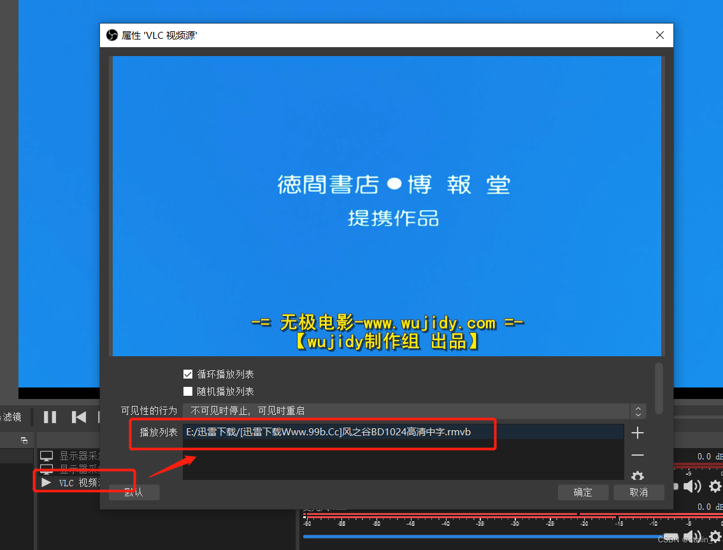Select VLC 视频源 in the sources list
The width and height of the screenshot is (723, 550).
(x=76, y=482)
